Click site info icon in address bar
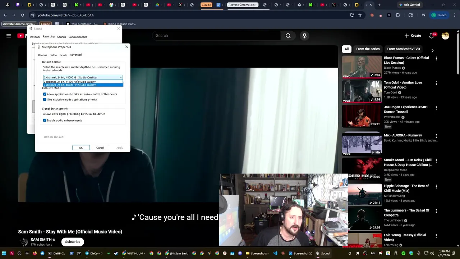Viewport: 460px width, 259px height. point(33,15)
